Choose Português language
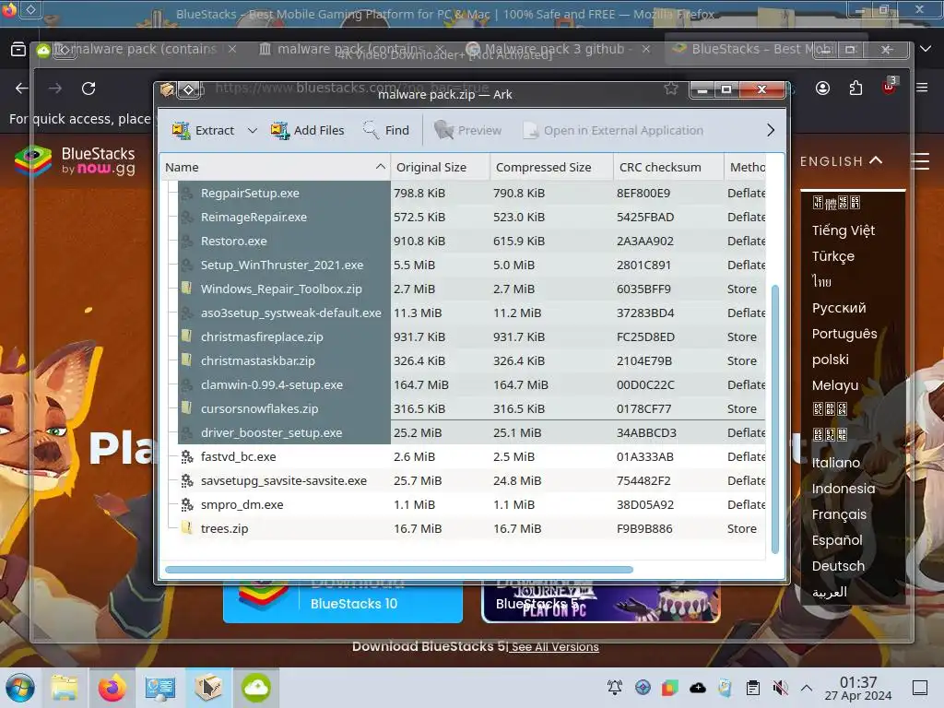This screenshot has width=944, height=708. tap(844, 334)
